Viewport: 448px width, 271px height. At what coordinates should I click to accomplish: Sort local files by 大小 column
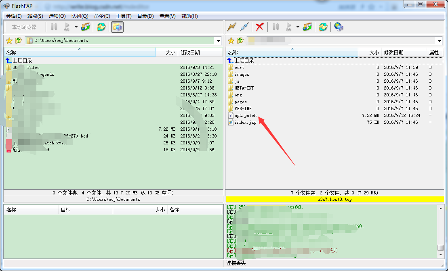point(166,52)
